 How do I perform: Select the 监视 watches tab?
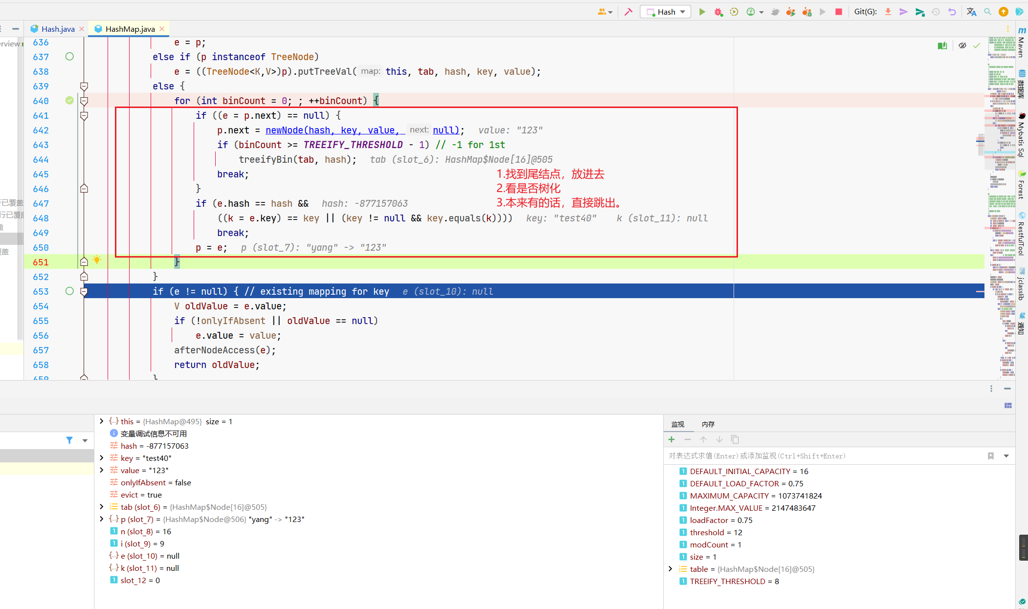[x=678, y=424]
